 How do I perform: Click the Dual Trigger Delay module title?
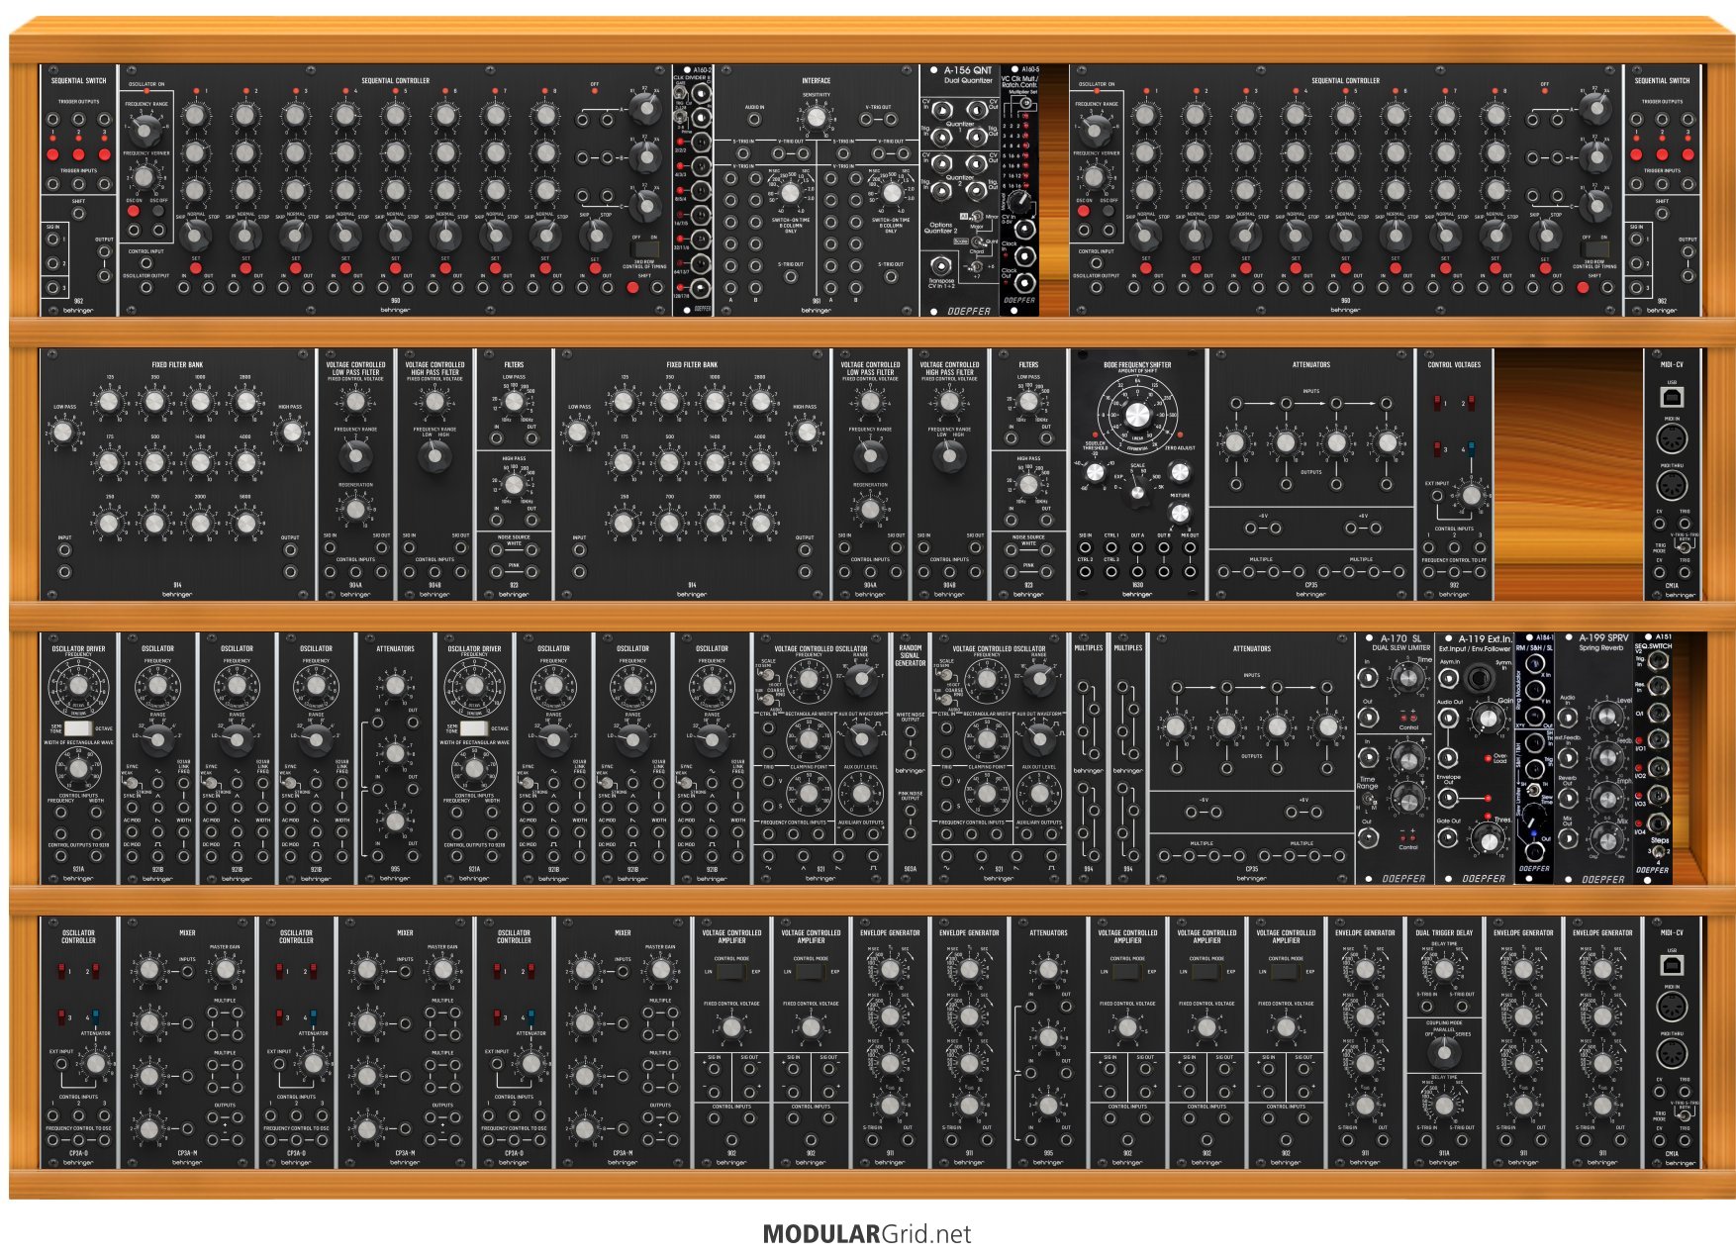click(x=1444, y=932)
